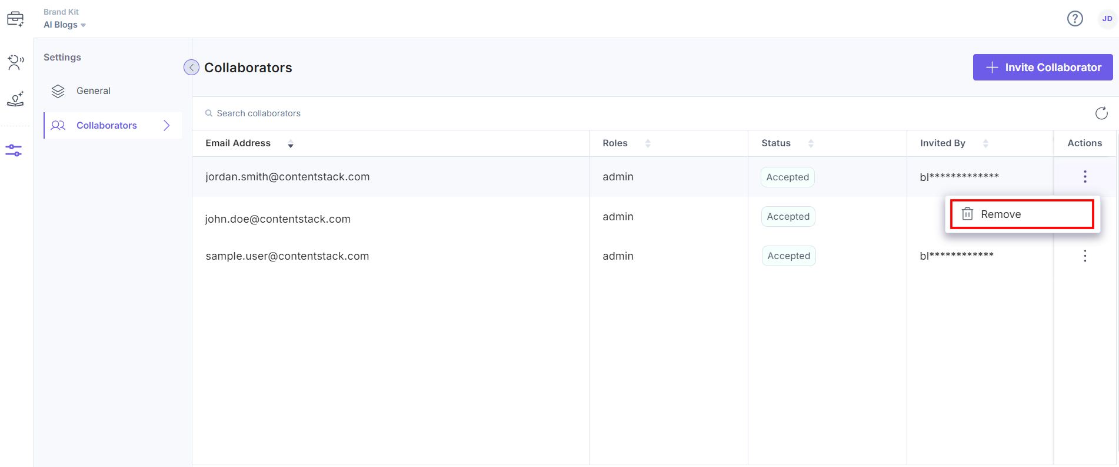Viewport: 1119px width, 467px height.
Task: Open actions menu for jordan.smith row
Action: point(1085,176)
